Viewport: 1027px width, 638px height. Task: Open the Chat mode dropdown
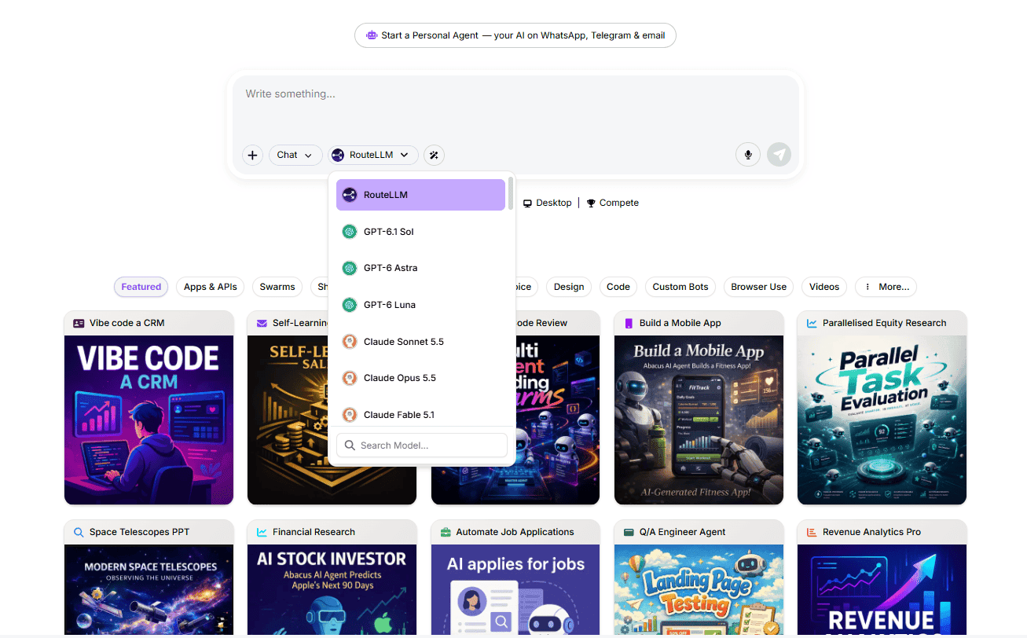click(x=295, y=155)
